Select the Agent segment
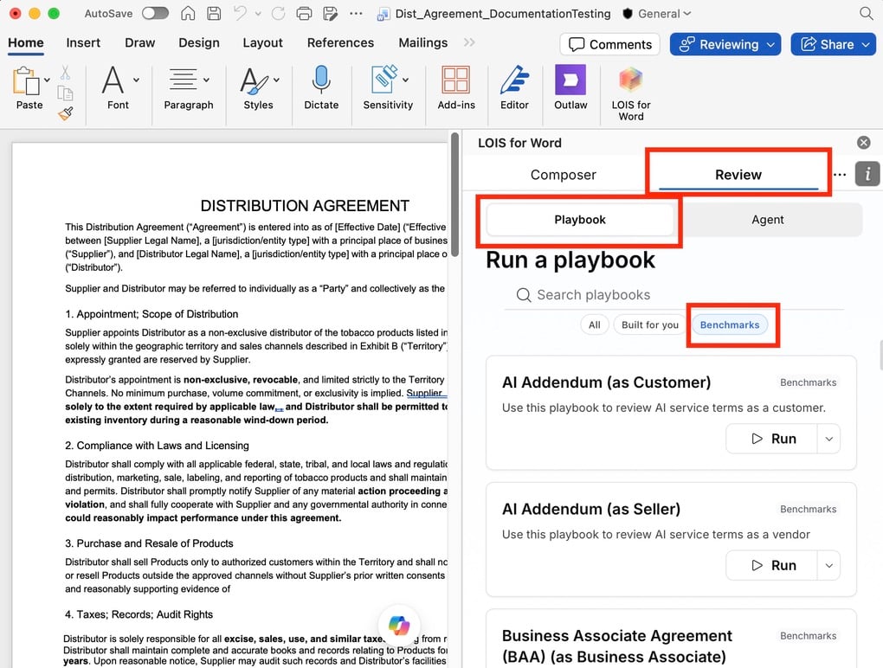Viewport: 883px width, 668px height. tap(768, 220)
